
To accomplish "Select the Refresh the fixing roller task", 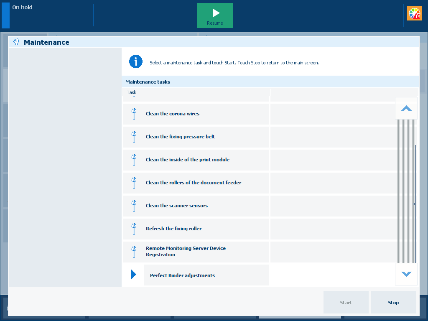I will tap(173, 229).
